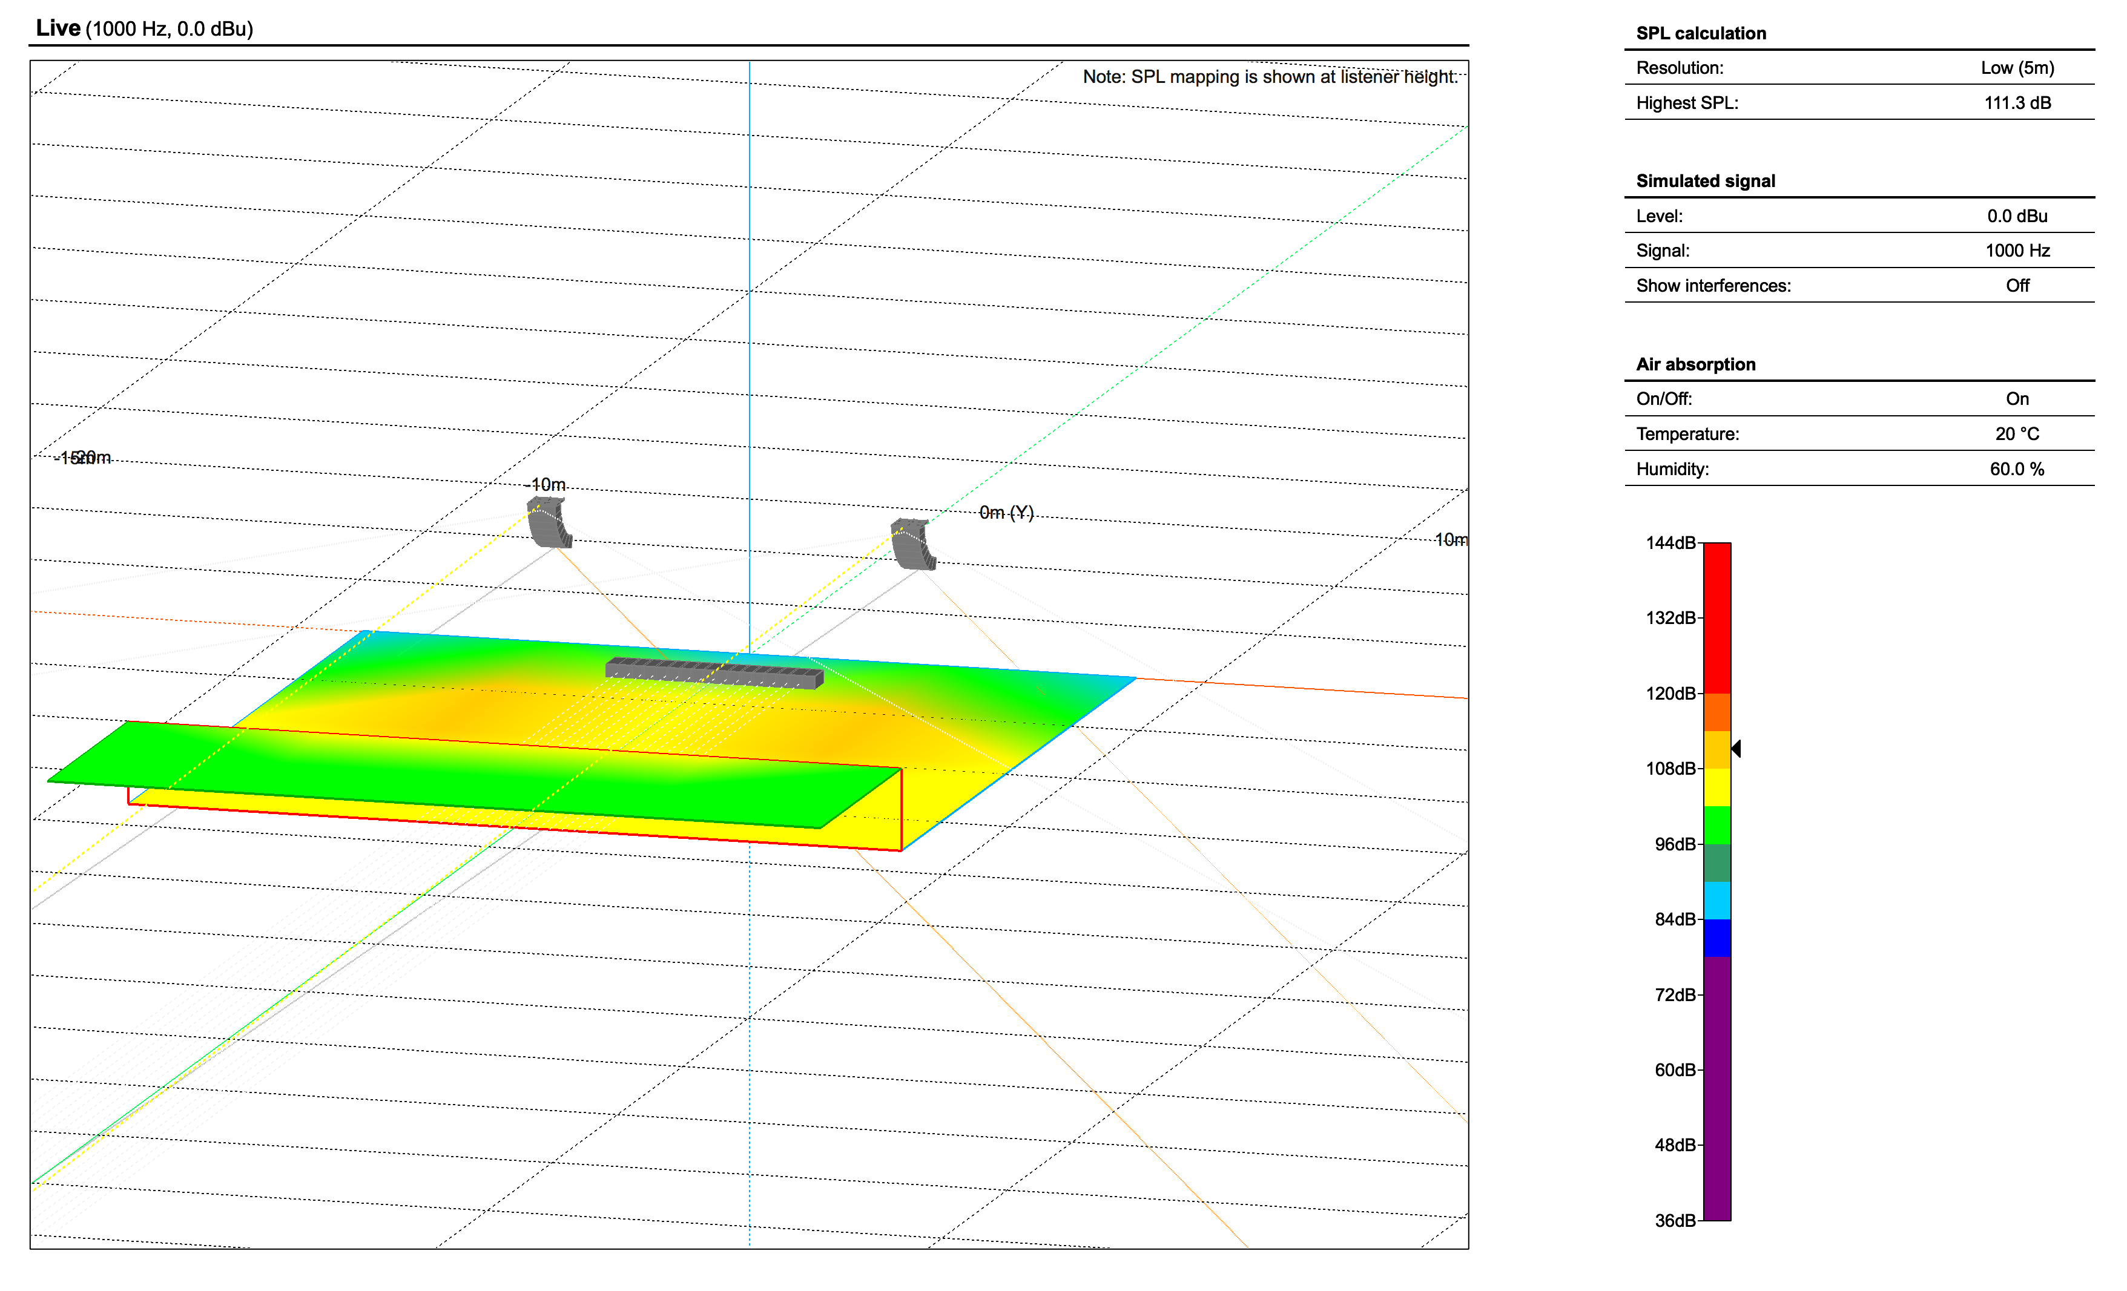The width and height of the screenshot is (2127, 1291).
Task: Click the Resolution Low (5m) value
Action: tap(2017, 67)
